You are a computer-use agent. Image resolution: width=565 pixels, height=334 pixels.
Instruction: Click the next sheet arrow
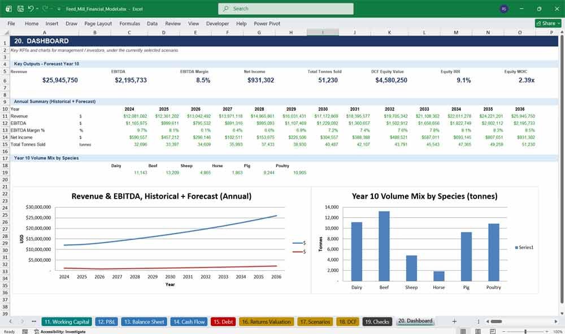23,322
